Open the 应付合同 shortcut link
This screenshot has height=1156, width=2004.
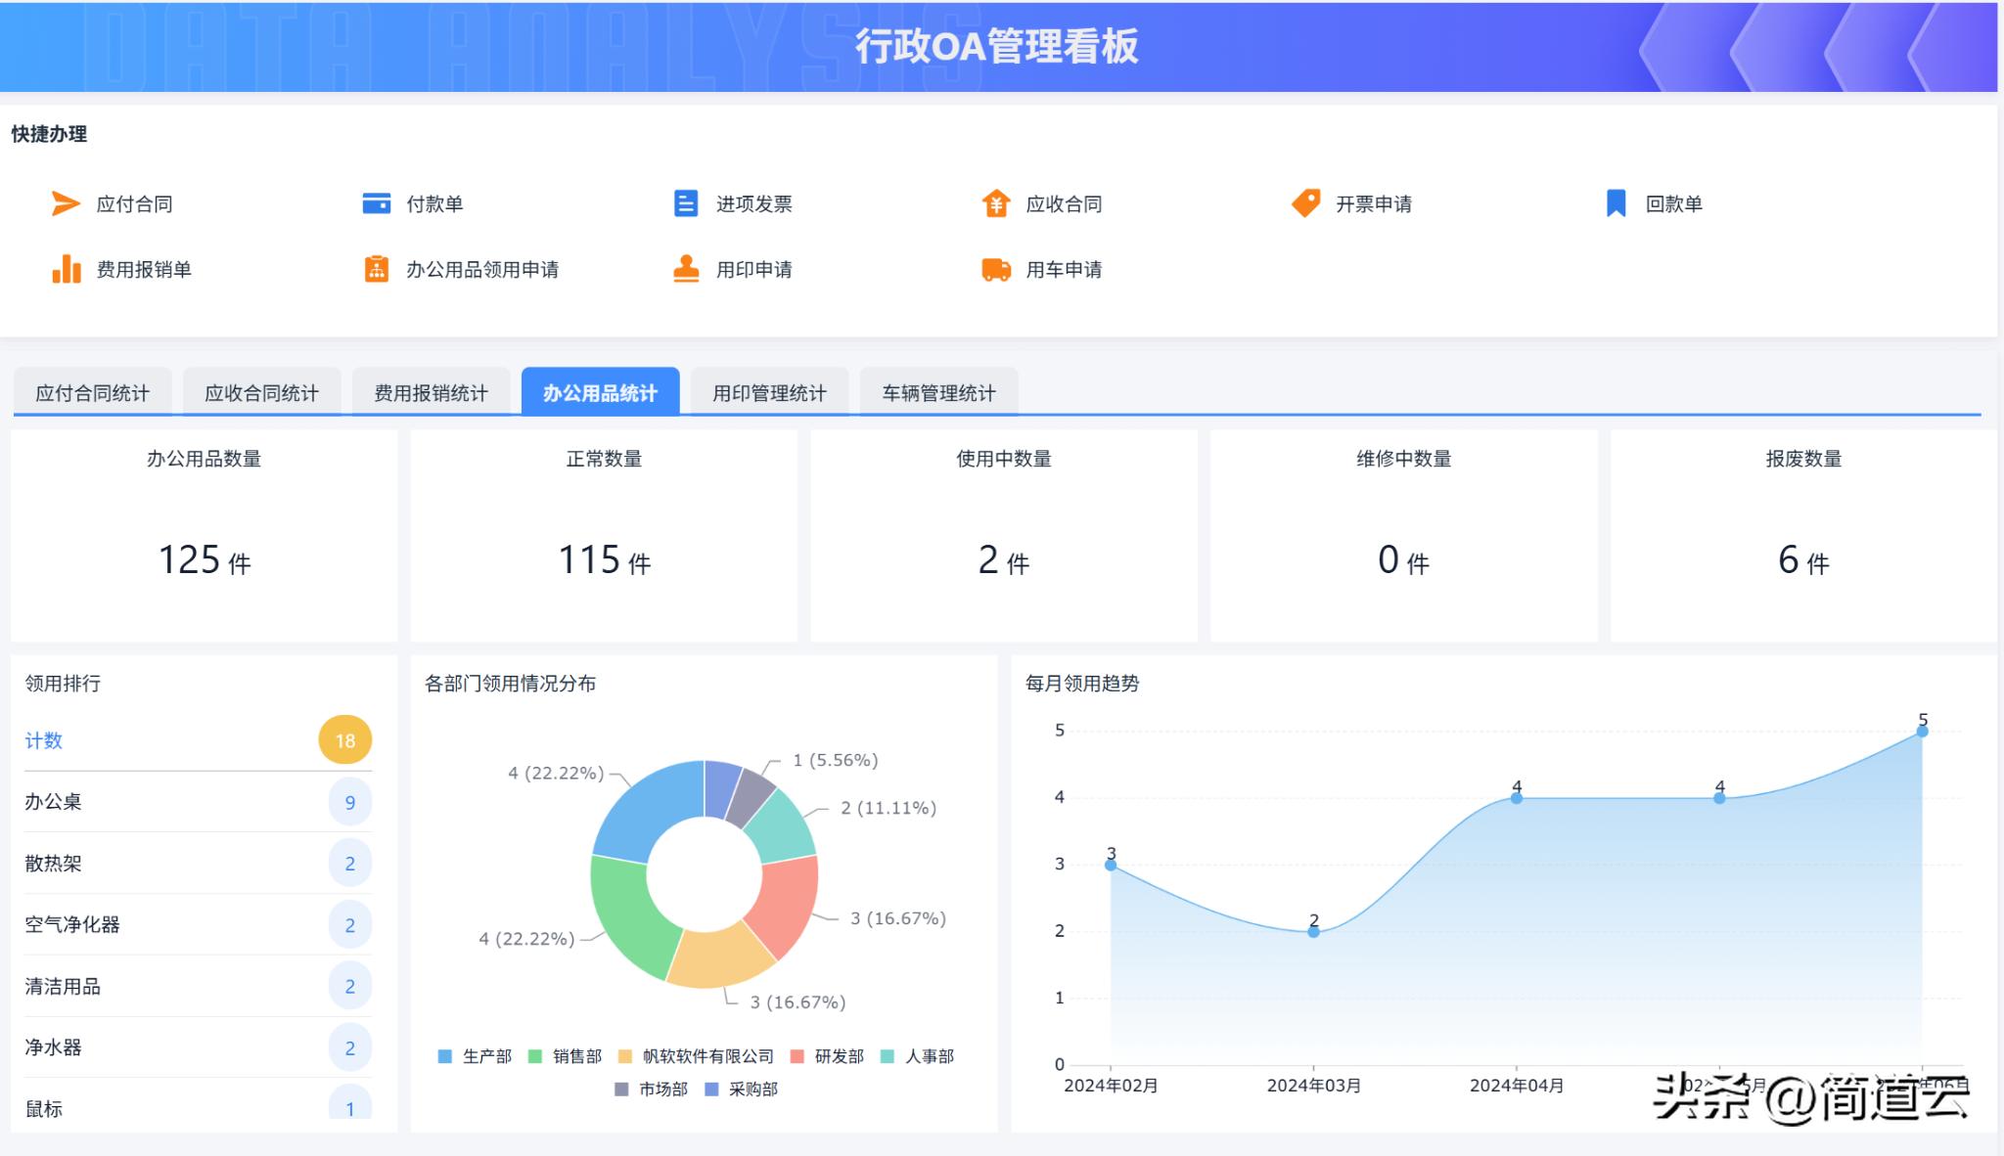click(134, 203)
